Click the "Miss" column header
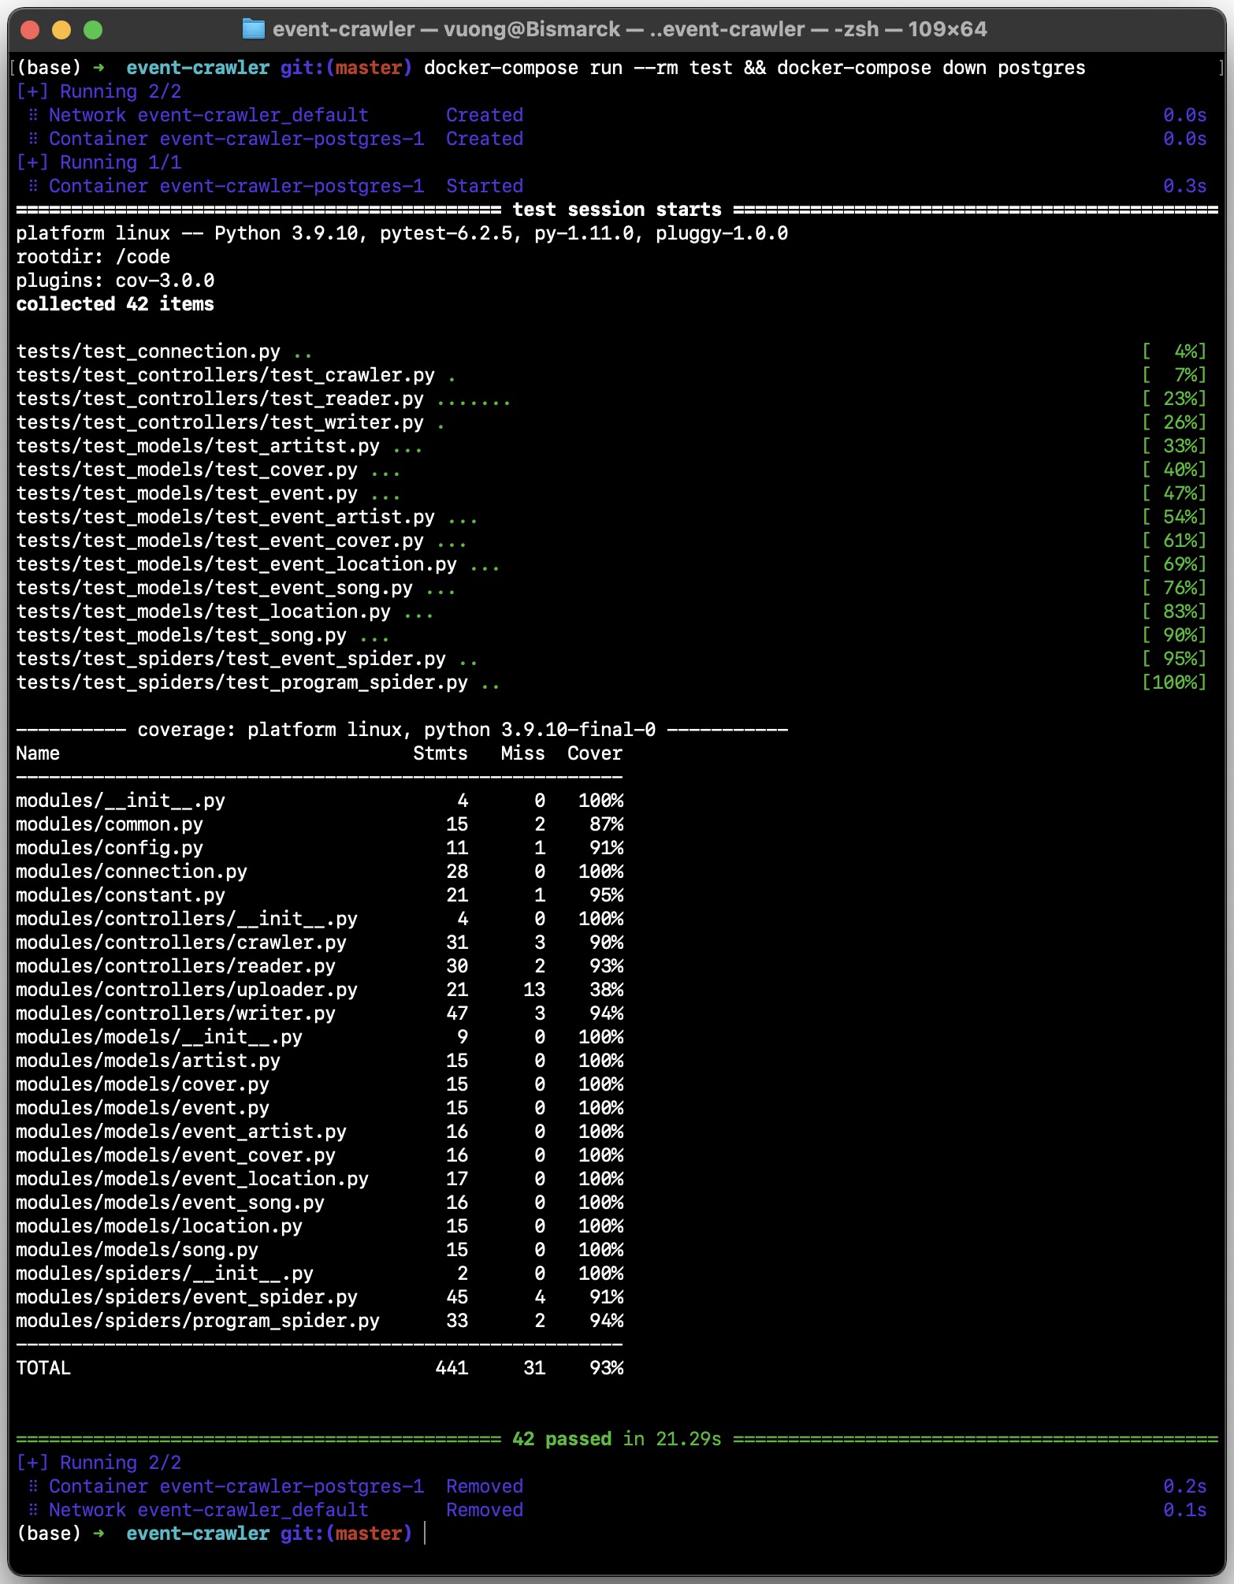 523,753
